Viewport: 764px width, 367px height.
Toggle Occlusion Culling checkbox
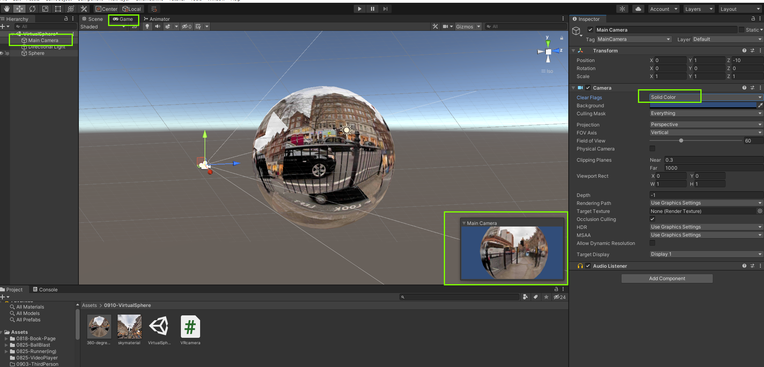652,219
